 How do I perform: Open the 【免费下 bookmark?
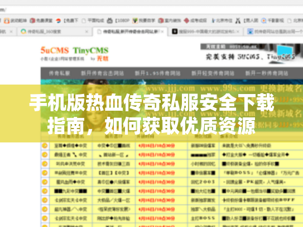(67, 21)
